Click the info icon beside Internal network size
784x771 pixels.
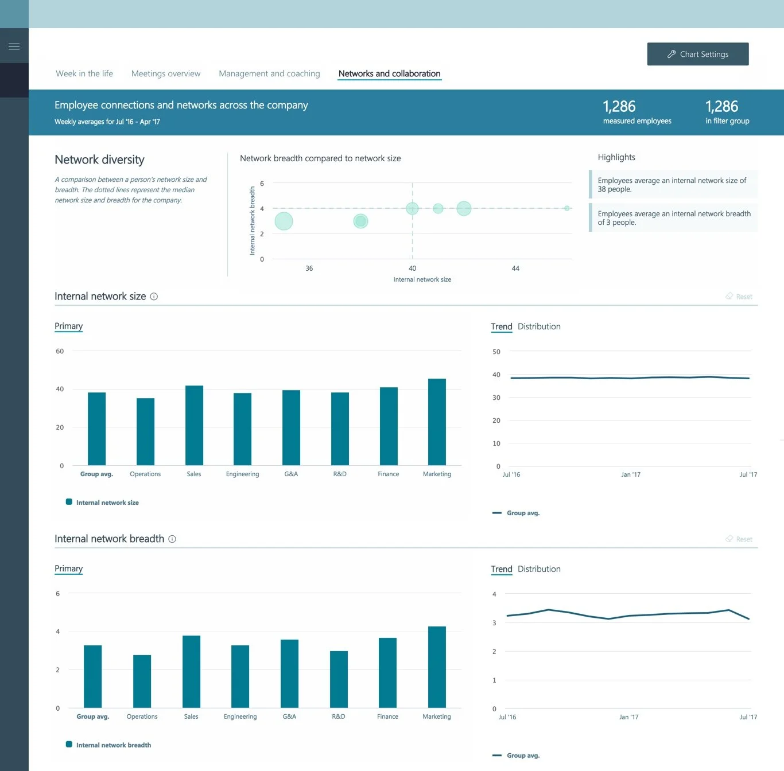pyautogui.click(x=154, y=297)
